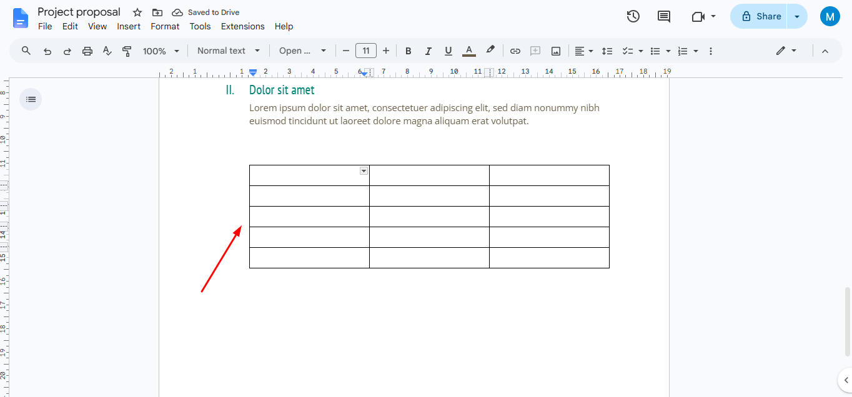Image resolution: width=852 pixels, height=397 pixels.
Task: Click the Saved to Drive status
Action: 206,12
